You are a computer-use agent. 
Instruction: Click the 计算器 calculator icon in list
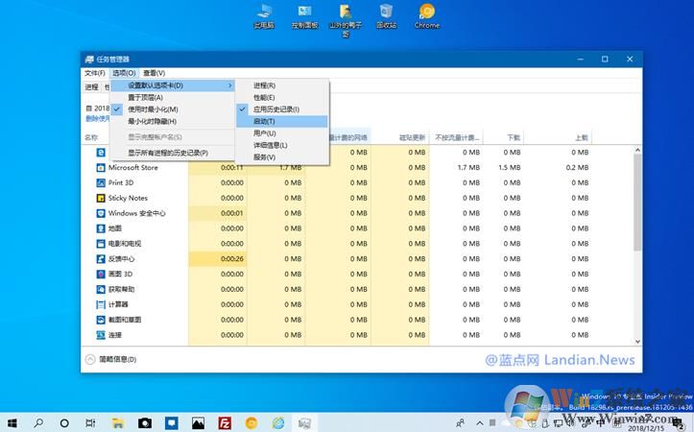(x=101, y=304)
